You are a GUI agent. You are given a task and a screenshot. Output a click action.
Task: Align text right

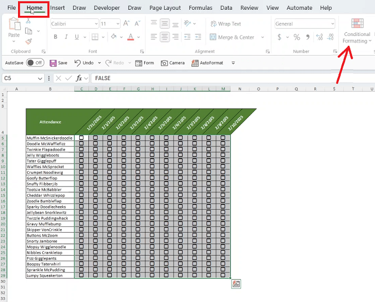click(x=176, y=37)
